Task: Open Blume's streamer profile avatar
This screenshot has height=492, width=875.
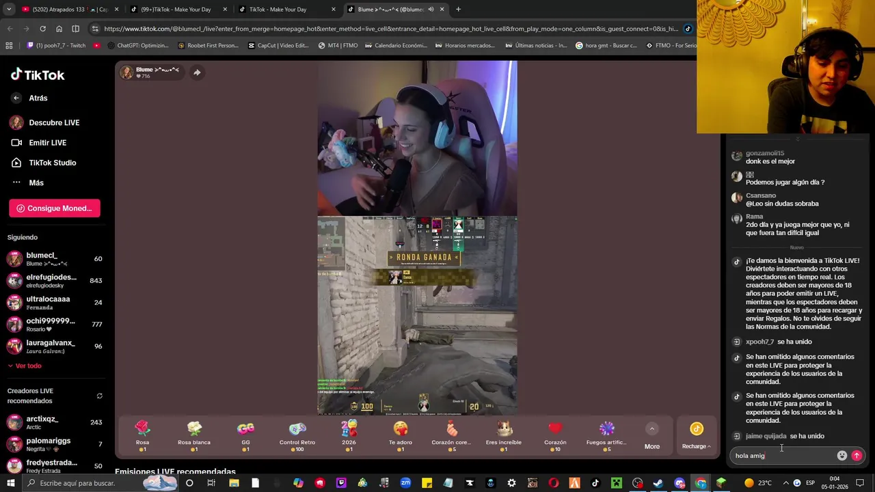Action: (x=127, y=72)
